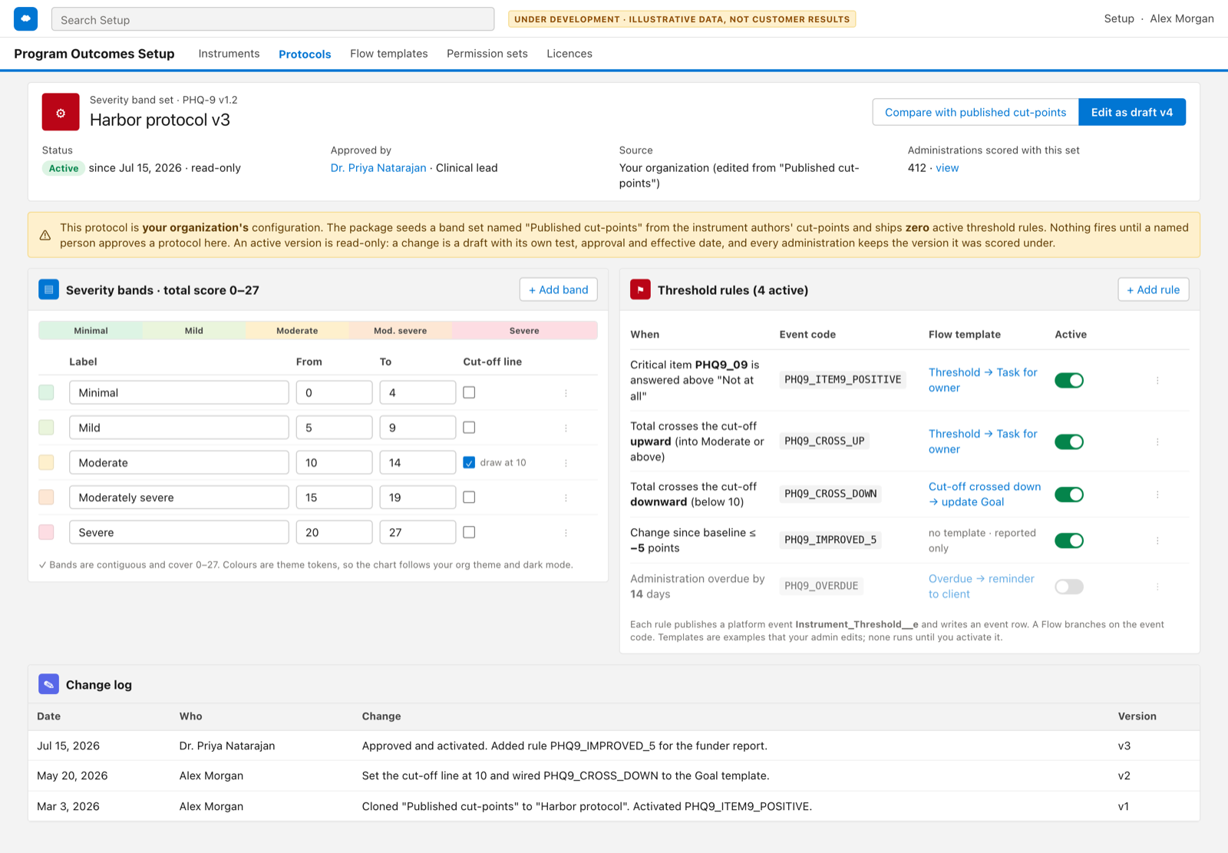This screenshot has height=853, width=1228.
Task: Click the Change log pencil icon
Action: coord(48,684)
